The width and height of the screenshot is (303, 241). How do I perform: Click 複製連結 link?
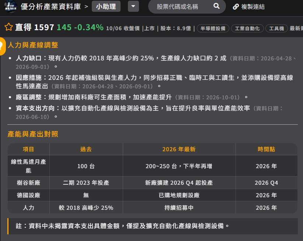tap(253, 7)
